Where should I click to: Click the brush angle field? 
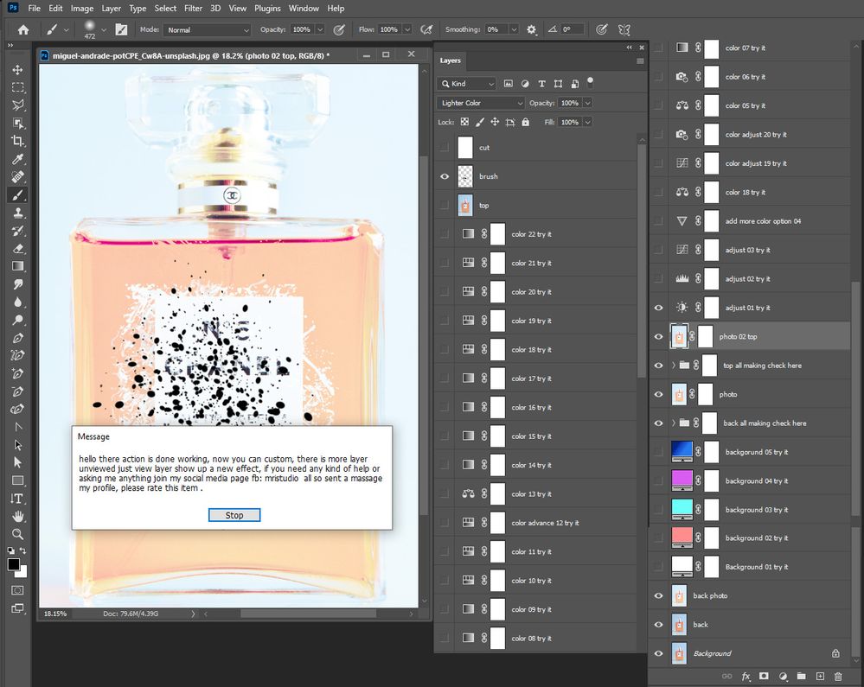pos(572,29)
